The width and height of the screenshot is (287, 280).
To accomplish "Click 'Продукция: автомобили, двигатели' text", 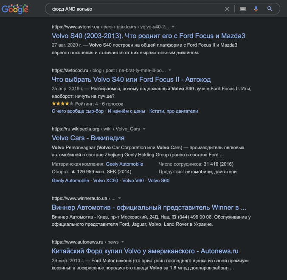I will pos(197,172).
